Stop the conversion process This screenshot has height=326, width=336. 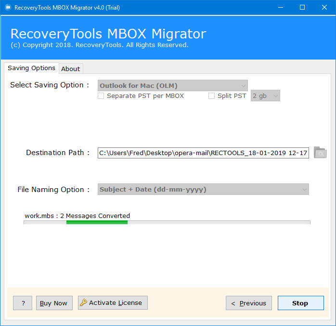(x=301, y=303)
